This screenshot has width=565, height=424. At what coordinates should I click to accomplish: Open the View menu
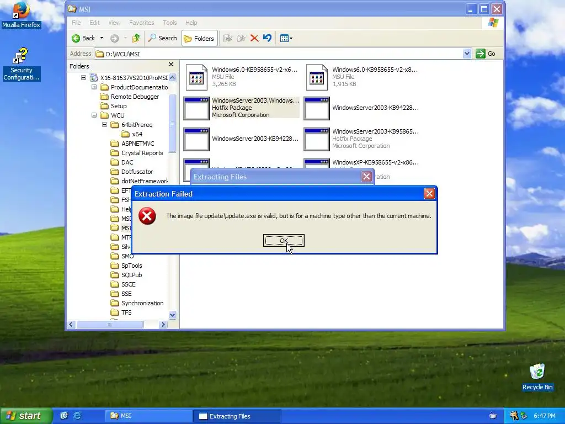pyautogui.click(x=114, y=23)
